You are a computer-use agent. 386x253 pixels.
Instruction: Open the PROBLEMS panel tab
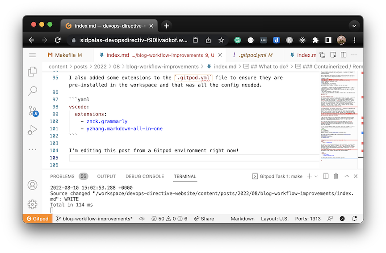tap(62, 176)
